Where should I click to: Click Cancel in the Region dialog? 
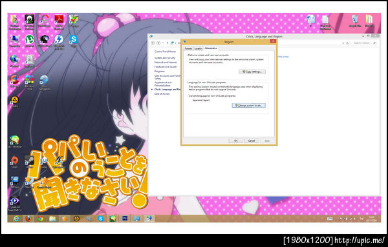click(252, 141)
